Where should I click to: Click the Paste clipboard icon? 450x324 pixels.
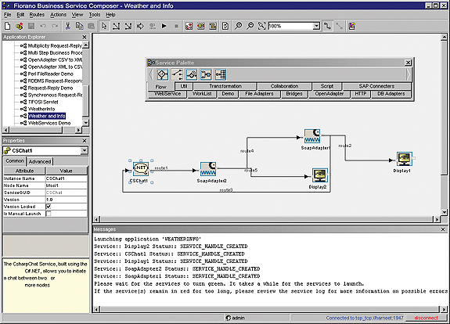click(92, 26)
